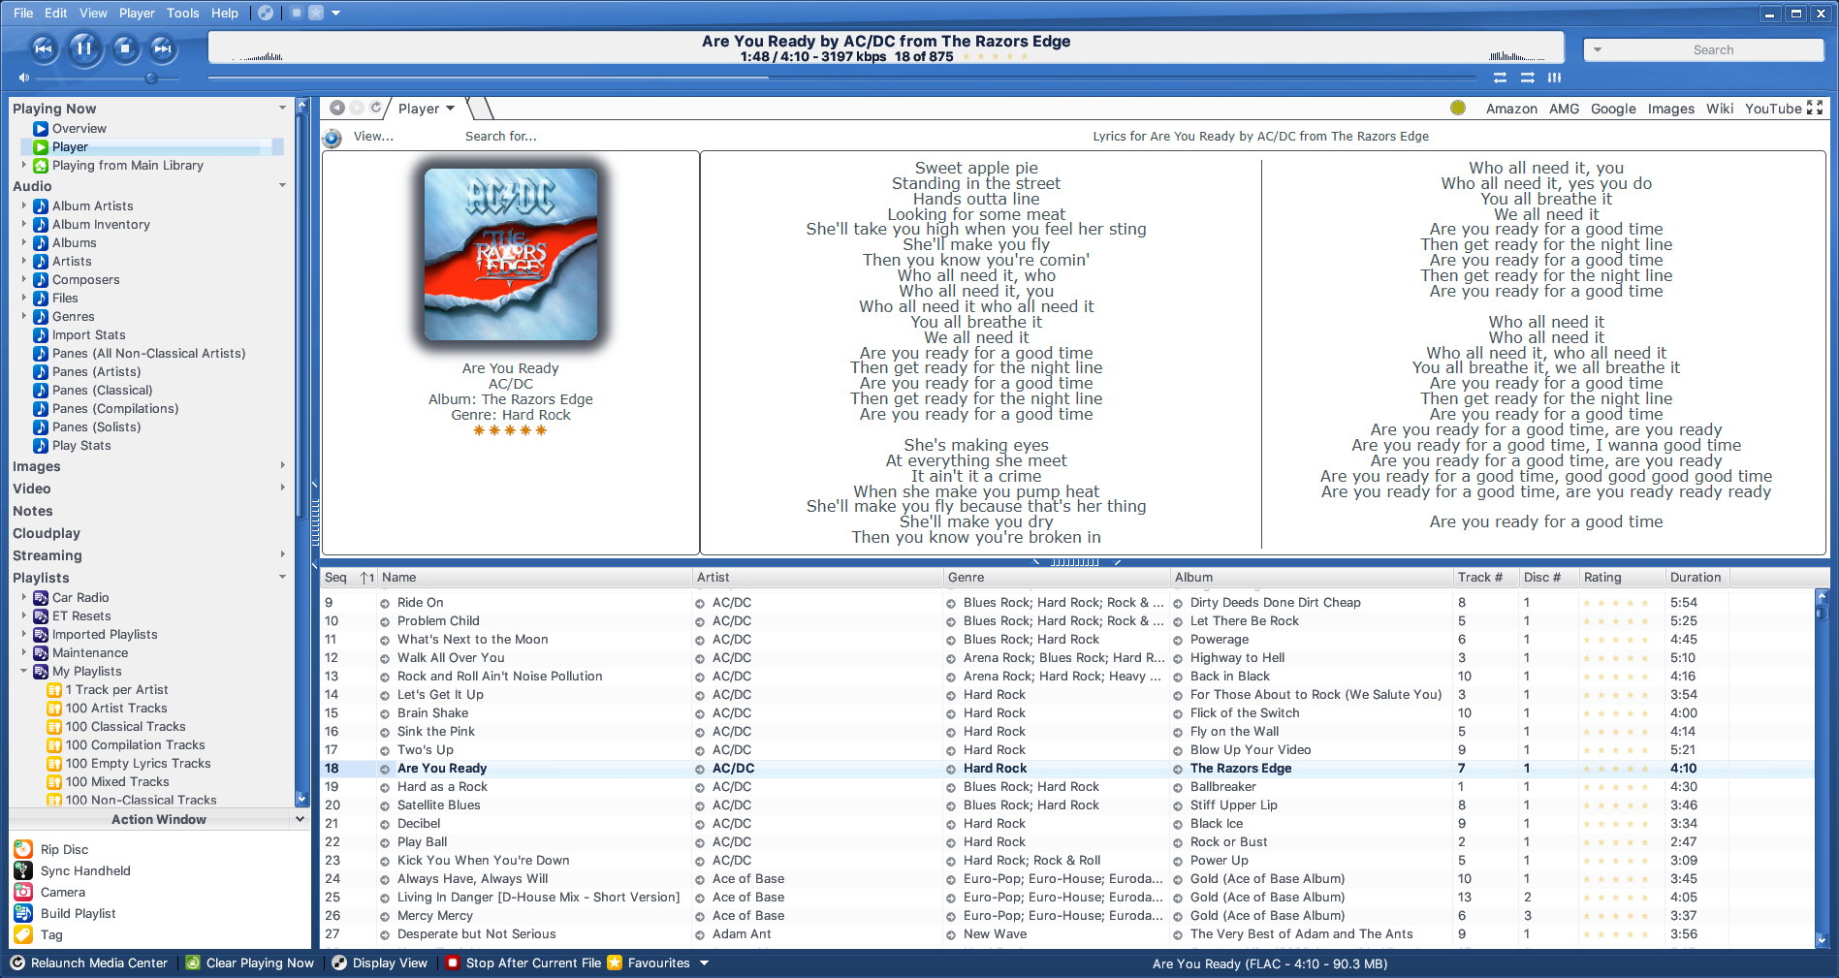Open the View menu
The width and height of the screenshot is (1839, 978).
93,13
